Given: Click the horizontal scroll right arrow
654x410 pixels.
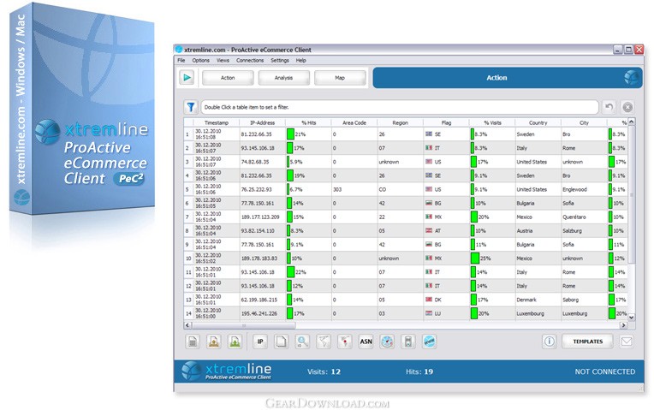Looking at the screenshot, I should pos(623,325).
